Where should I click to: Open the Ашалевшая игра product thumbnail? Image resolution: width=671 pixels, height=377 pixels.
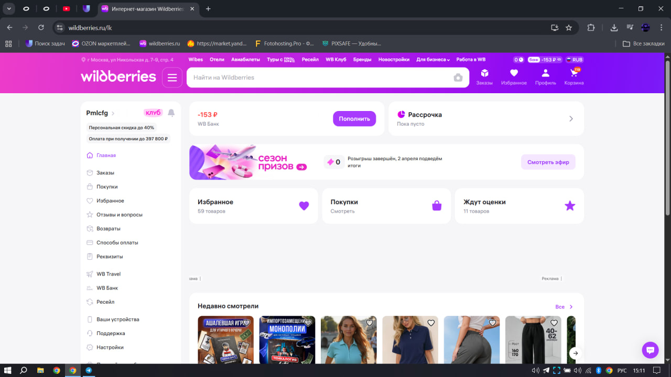(x=225, y=340)
